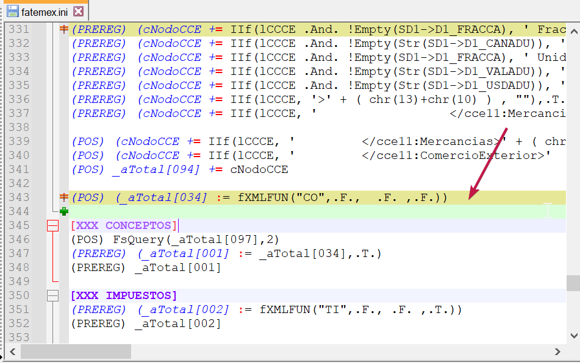Click _aTotal[002] on line 352
This screenshot has height=363, width=580.
(x=178, y=324)
